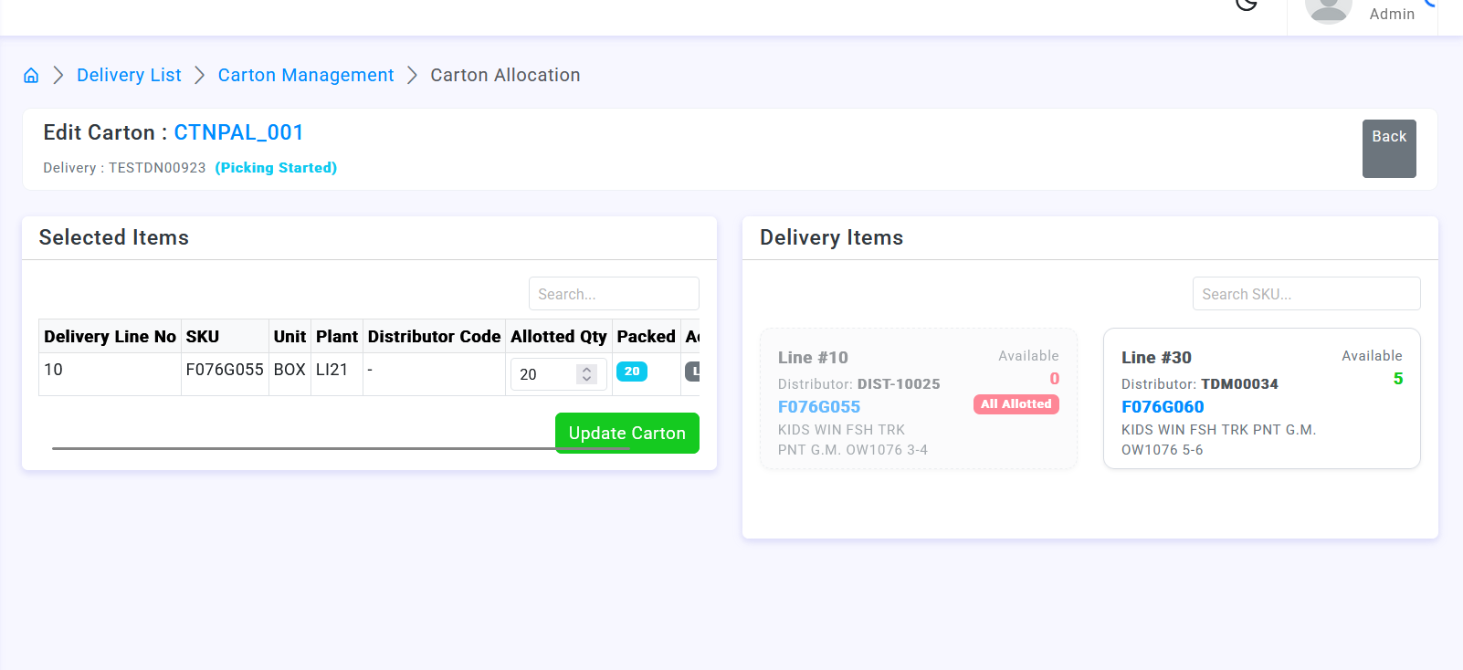Decrease Allotted Qty with the down arrow

point(586,379)
